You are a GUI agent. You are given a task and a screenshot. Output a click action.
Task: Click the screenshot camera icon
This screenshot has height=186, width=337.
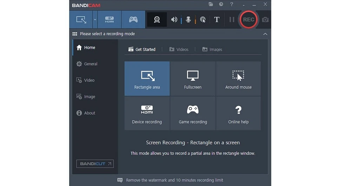tap(265, 20)
